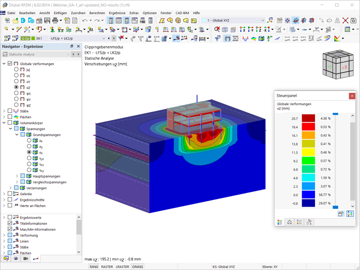Viewport: 360px width, 270px height.
Task: Click the Steuerpanel balance factors tab icon
Action: (x=289, y=222)
